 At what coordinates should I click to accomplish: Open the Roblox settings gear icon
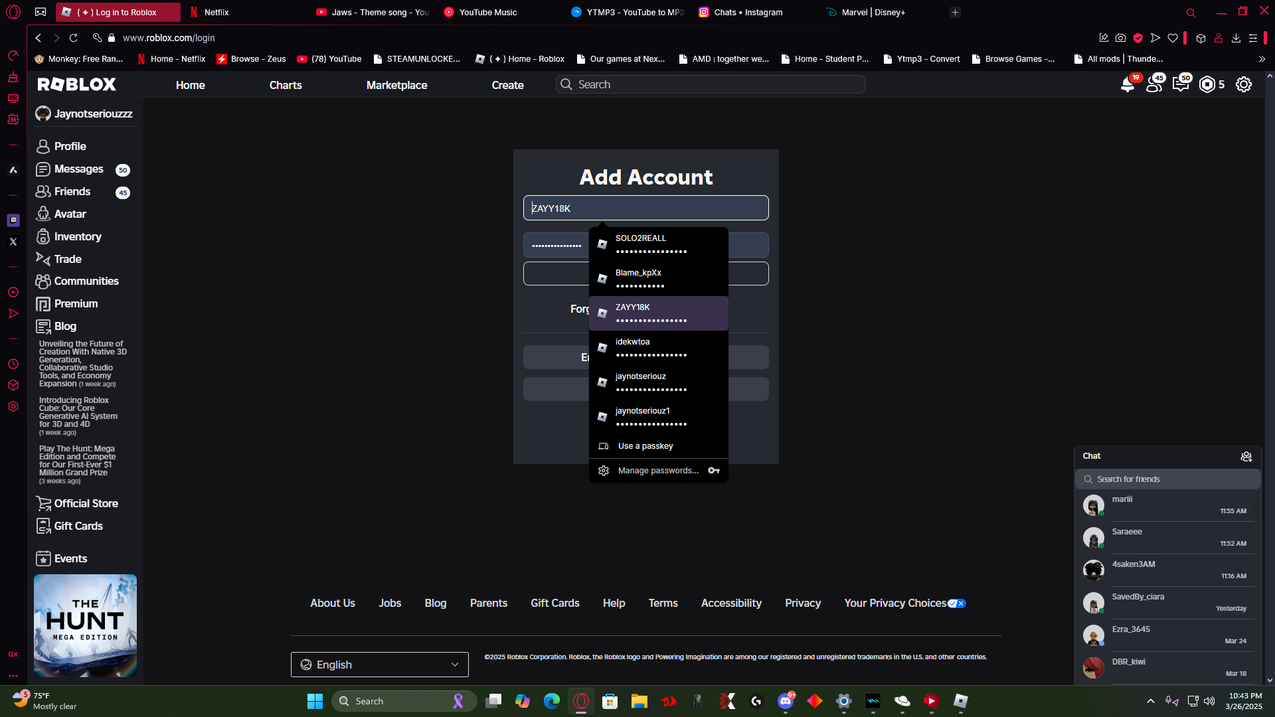click(1243, 85)
